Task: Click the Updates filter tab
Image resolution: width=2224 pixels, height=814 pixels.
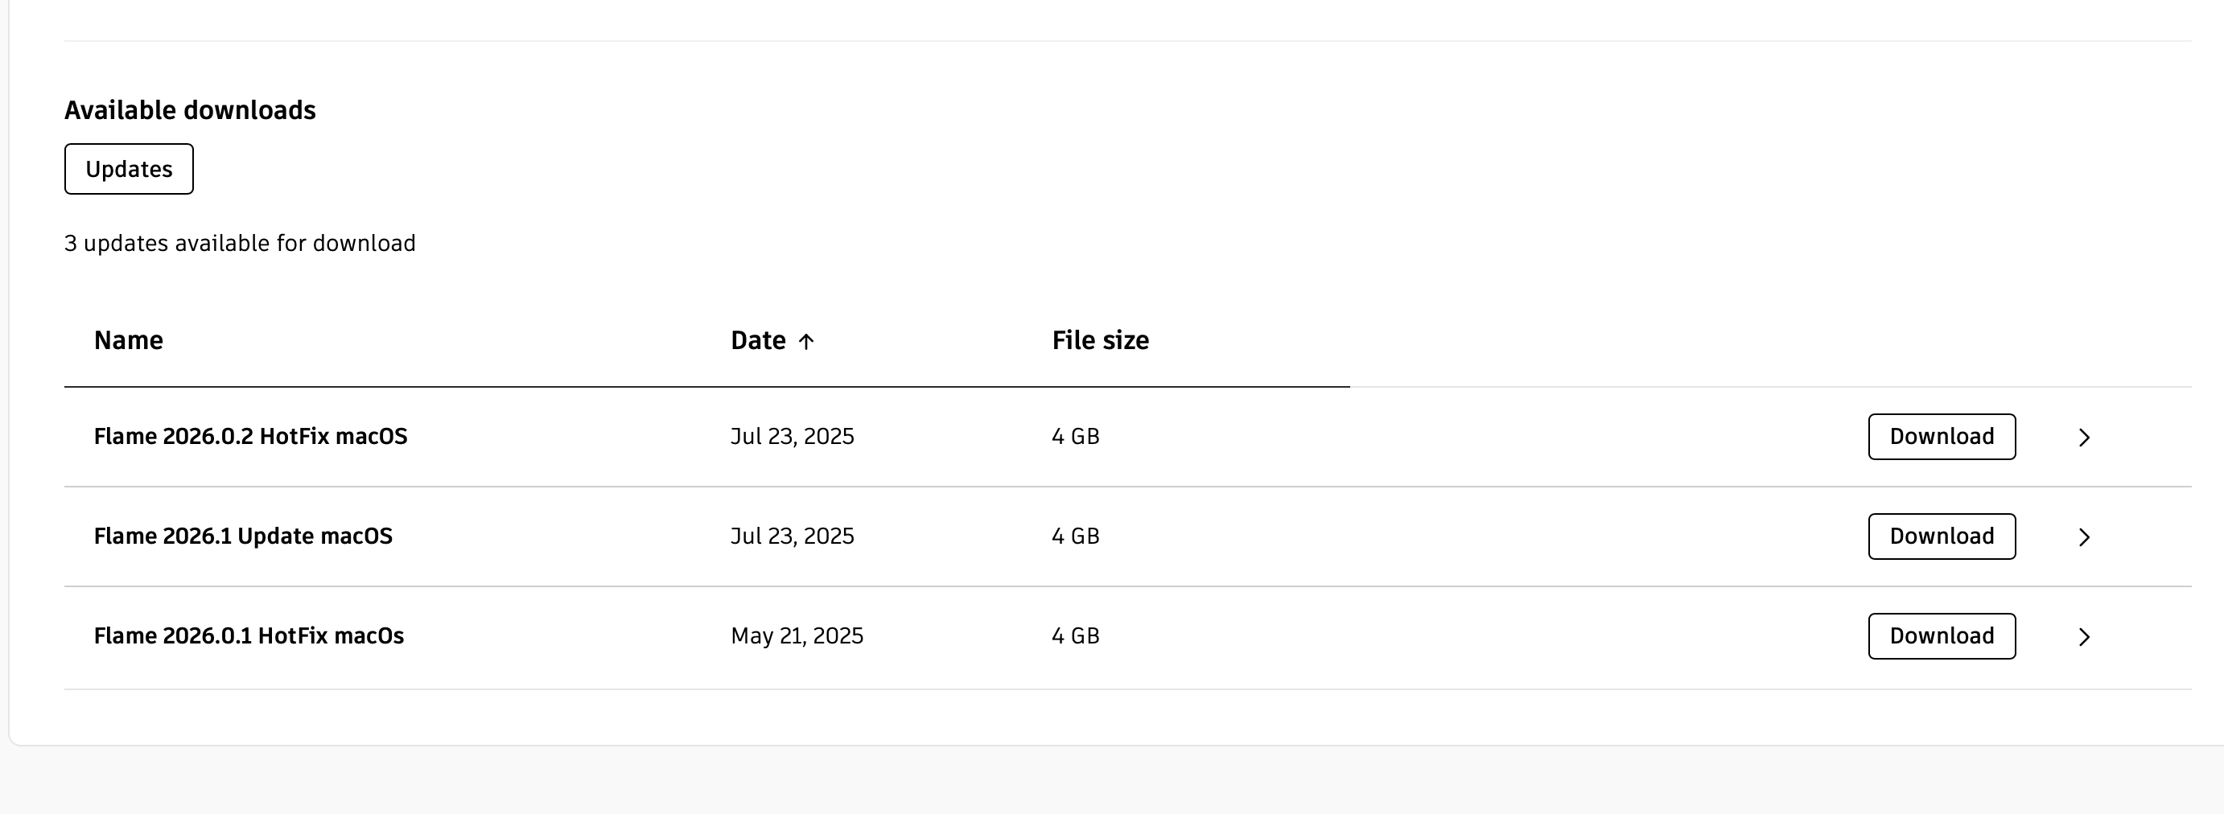Action: [129, 169]
